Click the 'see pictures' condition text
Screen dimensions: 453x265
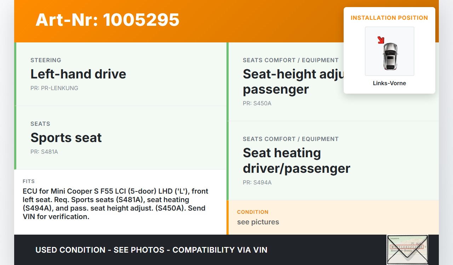coord(258,222)
